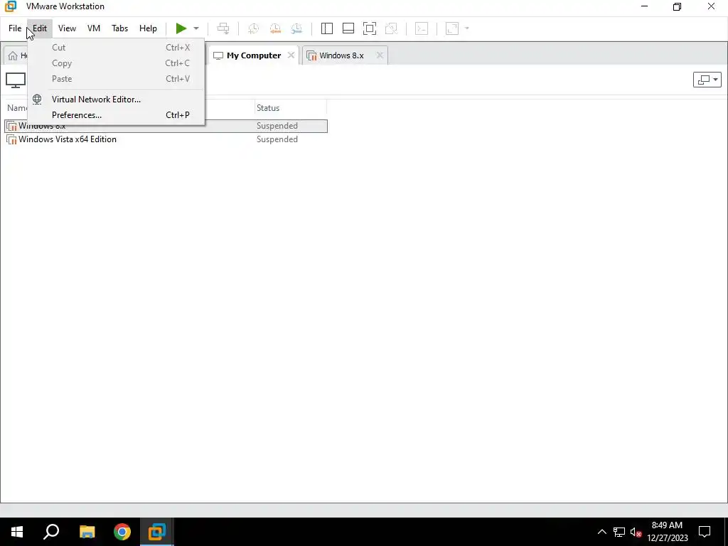Click the console view toolbar icon

[x=422, y=28]
